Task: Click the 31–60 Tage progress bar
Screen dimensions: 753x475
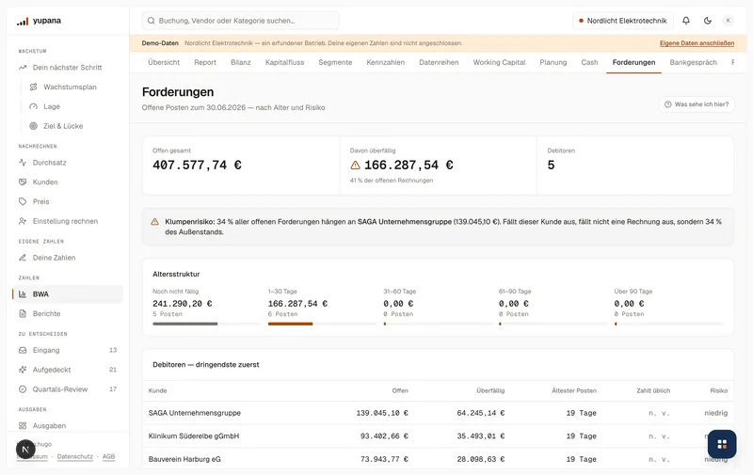Action: 438,324
